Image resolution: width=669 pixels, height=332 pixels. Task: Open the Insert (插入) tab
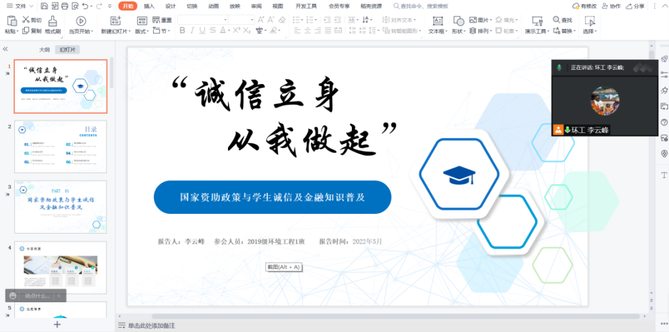[149, 6]
